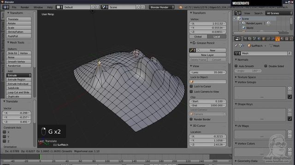295x165 pixels.
Task: Click the F fake user button
Action: (289, 53)
